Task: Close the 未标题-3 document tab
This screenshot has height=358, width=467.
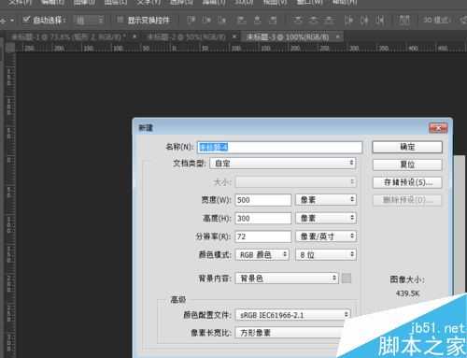Action: tap(337, 36)
